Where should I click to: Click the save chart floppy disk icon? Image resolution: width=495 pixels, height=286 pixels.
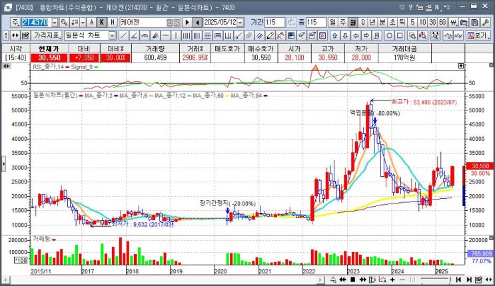click(474, 23)
